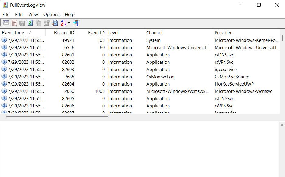The image size is (285, 177).
Task: Refresh the event log list
Action: 30,22
